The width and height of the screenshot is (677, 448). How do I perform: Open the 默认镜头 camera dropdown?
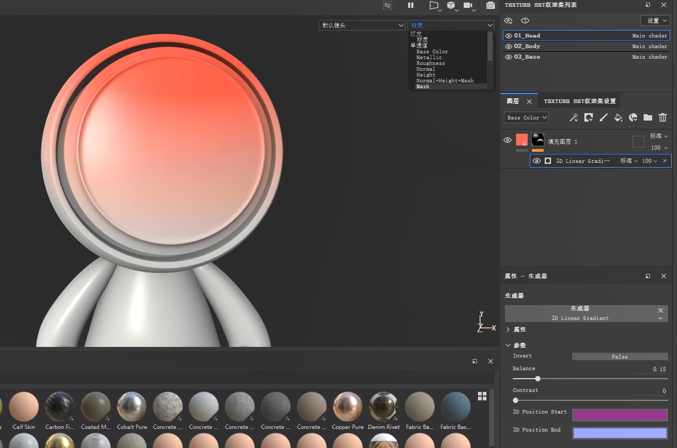[x=362, y=26]
